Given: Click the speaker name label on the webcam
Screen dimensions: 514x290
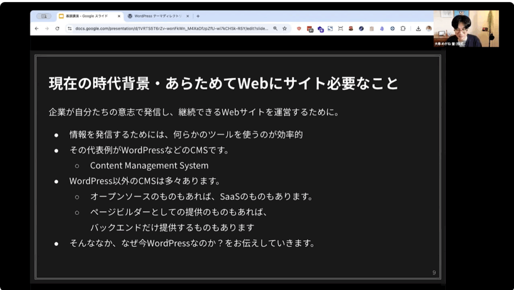Looking at the screenshot, I should (x=450, y=44).
